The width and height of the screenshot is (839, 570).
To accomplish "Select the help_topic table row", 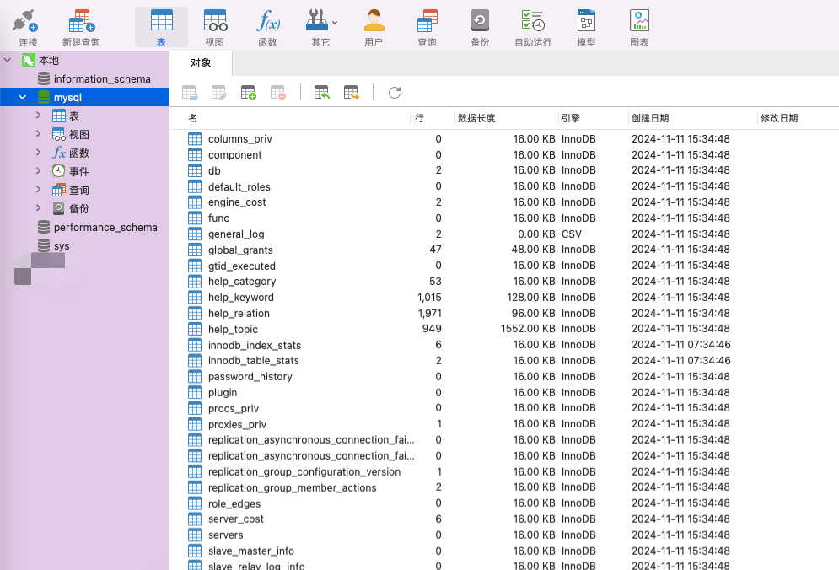I will 504,329.
